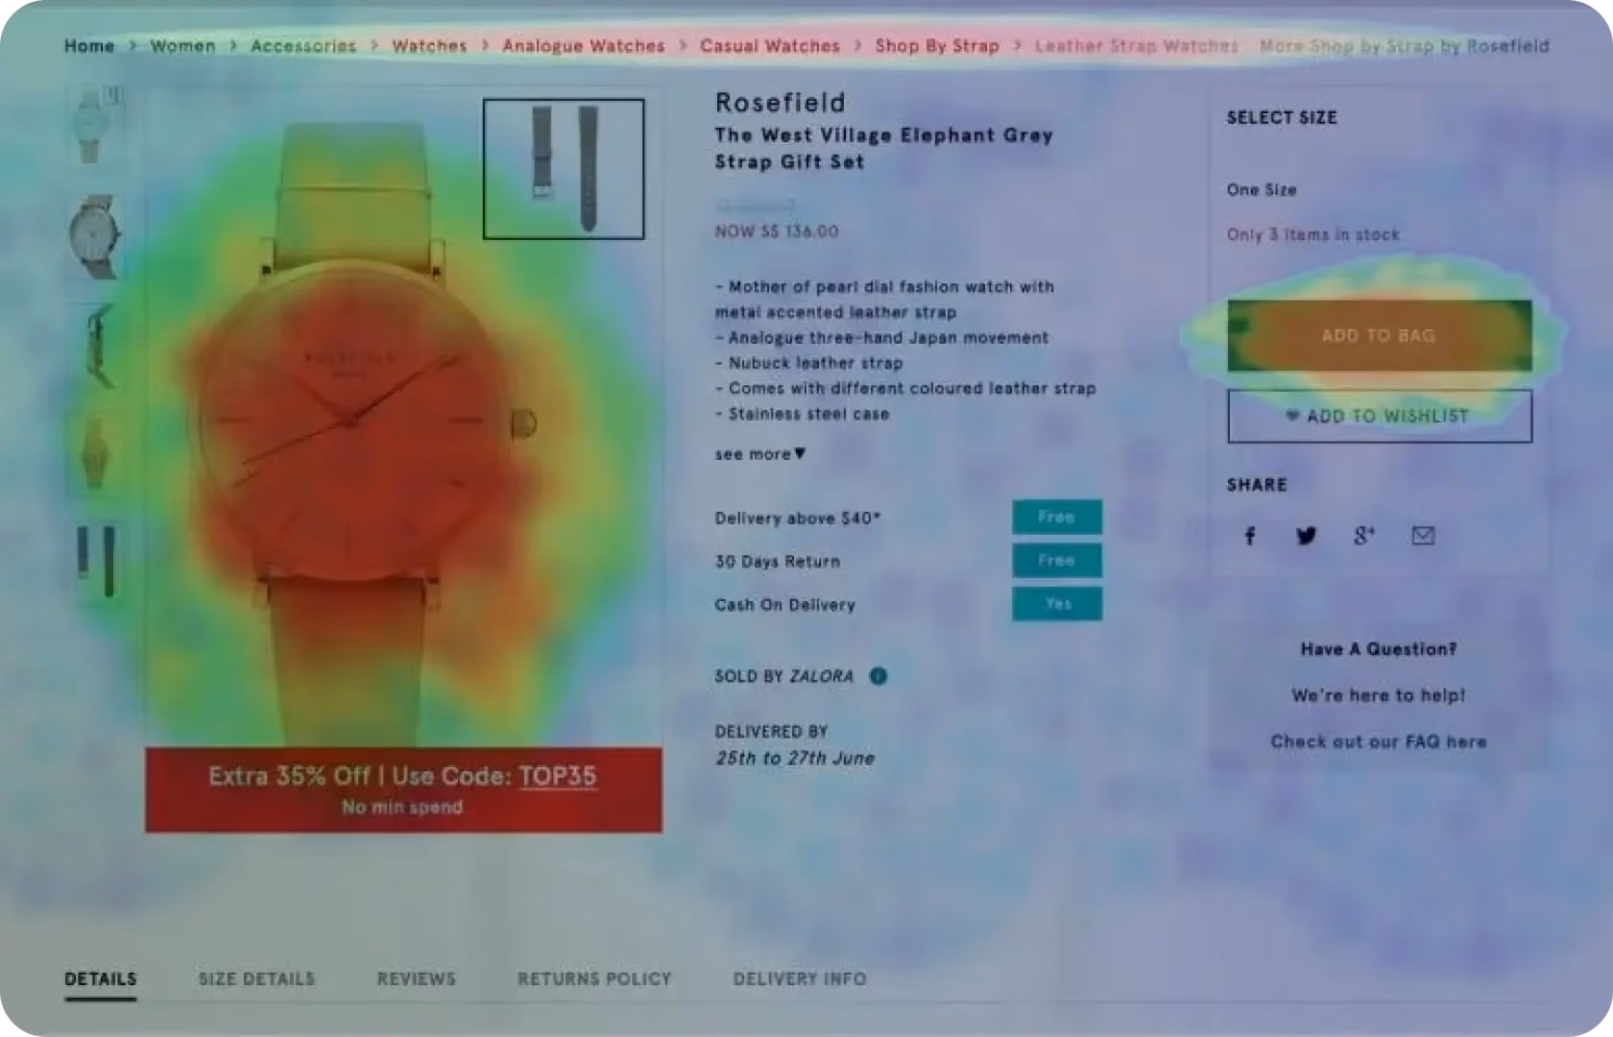Image resolution: width=1613 pixels, height=1037 pixels.
Task: Share the product on Twitter
Action: pyautogui.click(x=1306, y=536)
